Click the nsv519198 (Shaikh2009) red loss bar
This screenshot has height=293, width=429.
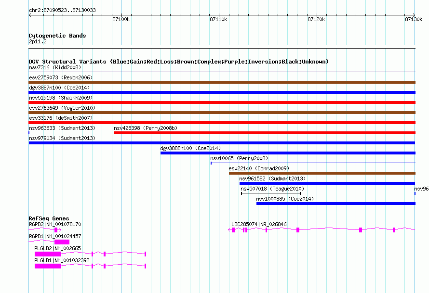tap(222, 102)
